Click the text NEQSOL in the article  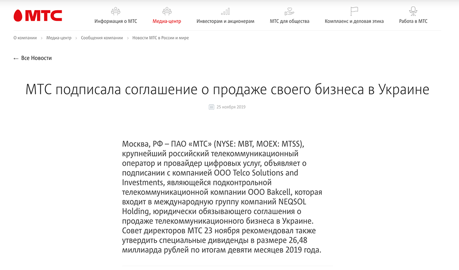pyautogui.click(x=292, y=202)
